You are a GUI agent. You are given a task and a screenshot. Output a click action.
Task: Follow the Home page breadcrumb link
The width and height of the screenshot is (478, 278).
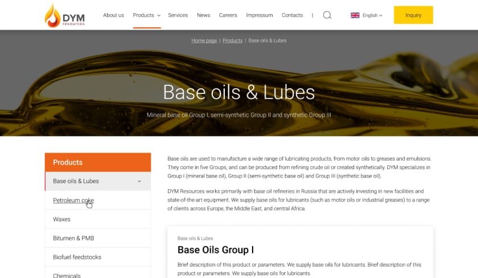pos(204,40)
